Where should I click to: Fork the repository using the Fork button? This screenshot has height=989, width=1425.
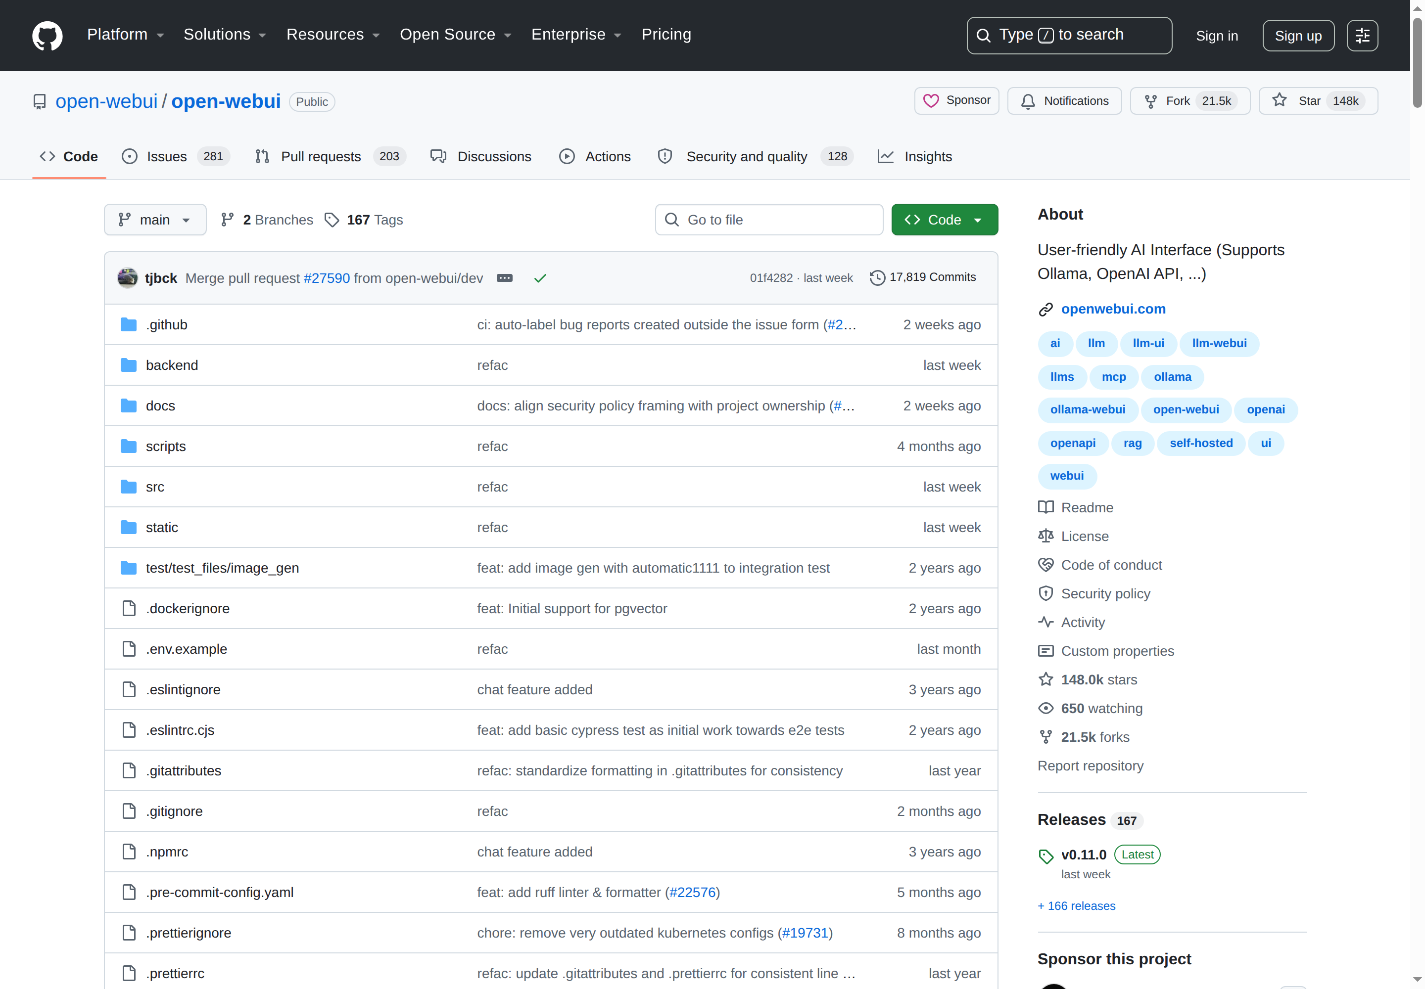pos(1189,100)
